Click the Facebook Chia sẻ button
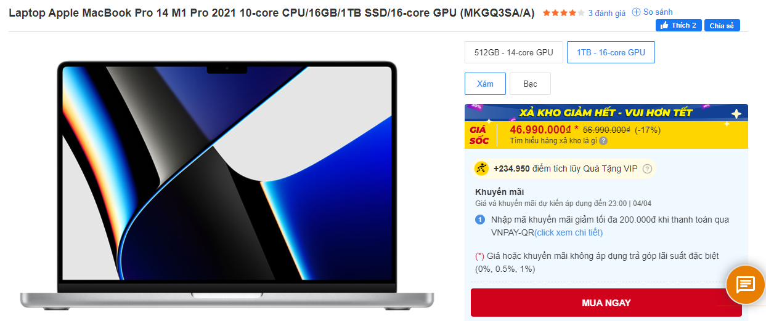Image resolution: width=766 pixels, height=321 pixels. click(722, 25)
